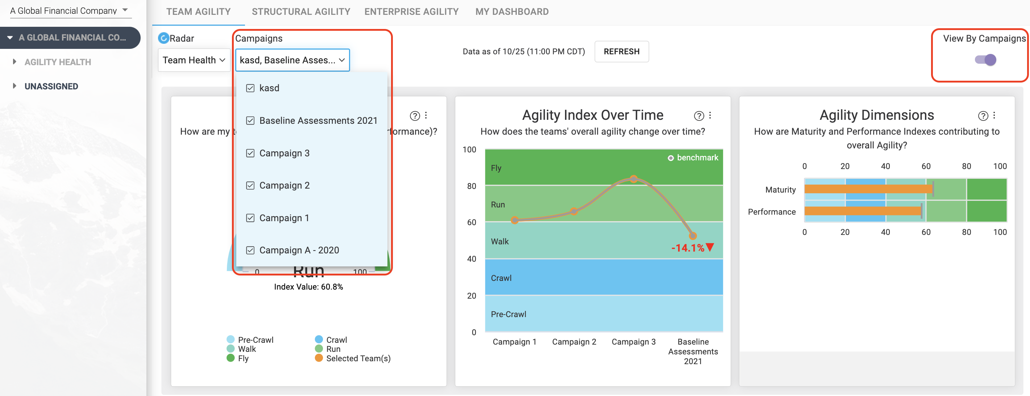1030x396 pixels.
Task: Open help icon on Agility Dimensions card
Action: coord(983,116)
